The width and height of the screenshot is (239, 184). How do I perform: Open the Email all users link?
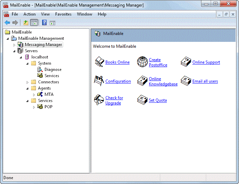205,81
